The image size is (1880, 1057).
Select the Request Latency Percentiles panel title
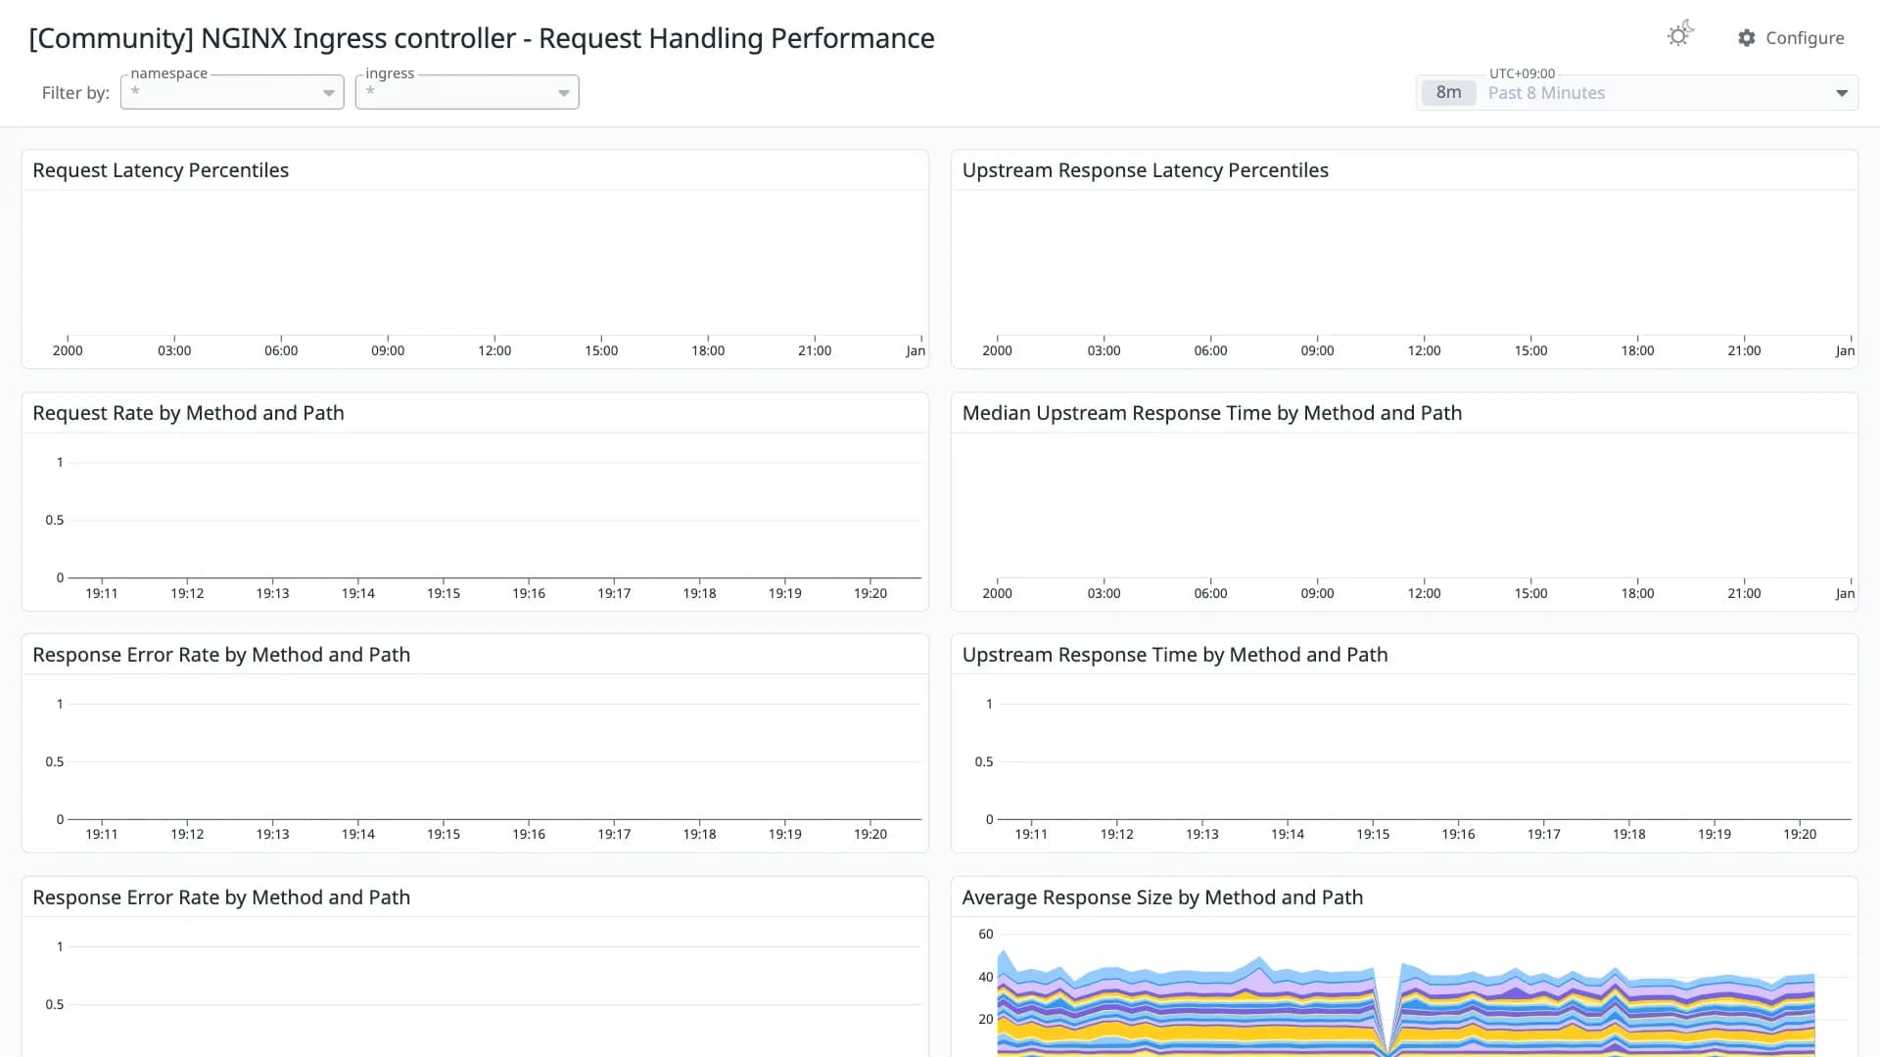[x=161, y=170]
